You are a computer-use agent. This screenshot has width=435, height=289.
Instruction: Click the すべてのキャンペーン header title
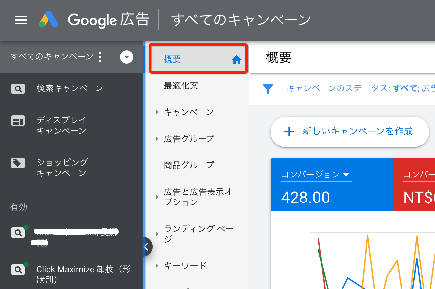[x=241, y=20]
